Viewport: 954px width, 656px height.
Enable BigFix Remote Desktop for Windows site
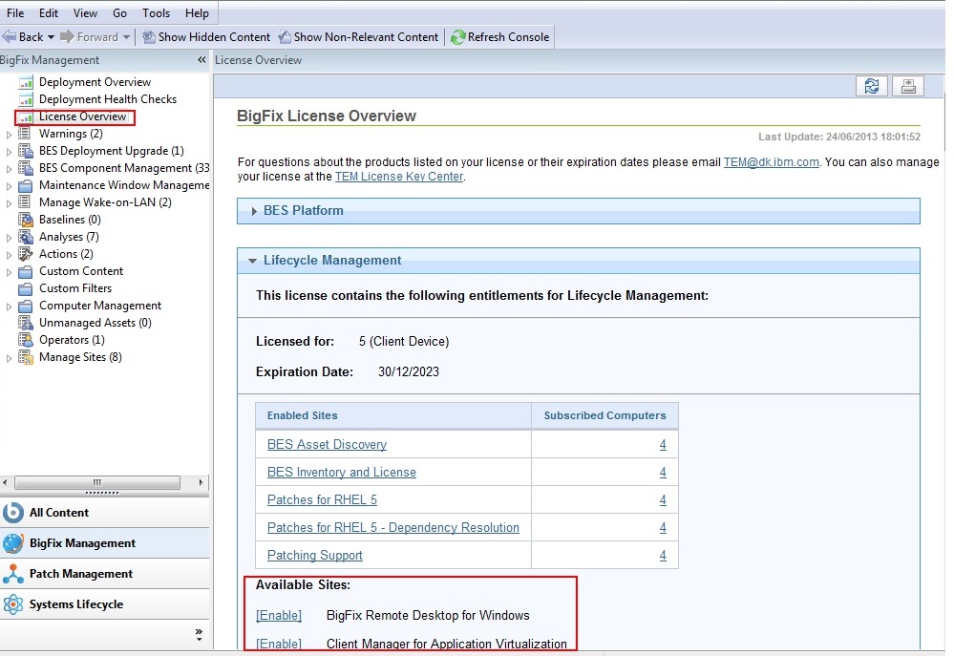[x=279, y=616]
